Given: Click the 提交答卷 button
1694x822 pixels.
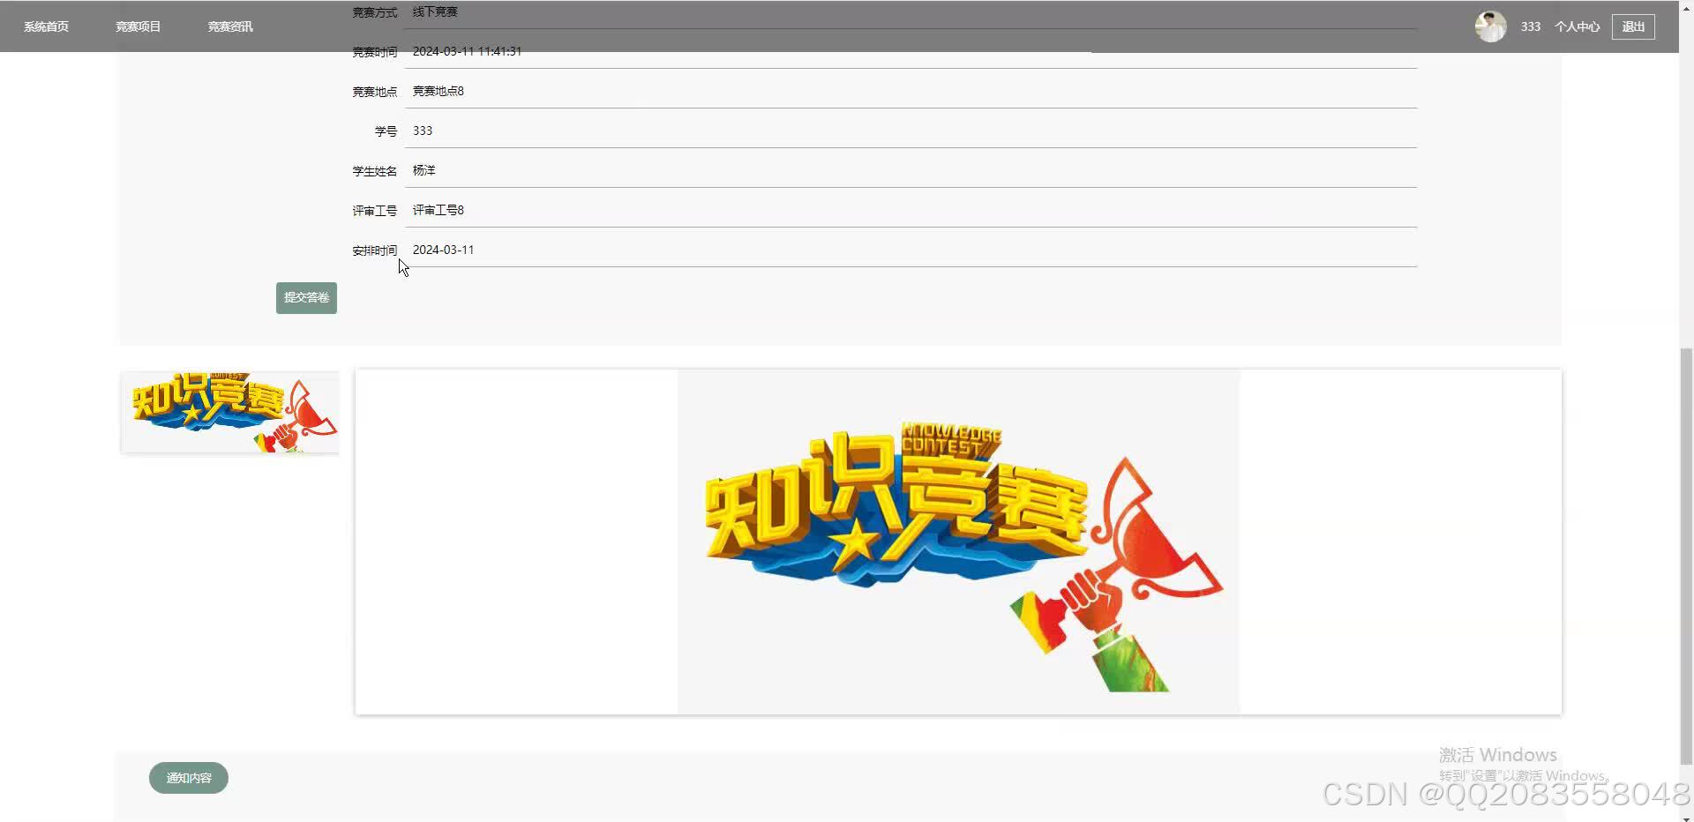Looking at the screenshot, I should [x=306, y=298].
